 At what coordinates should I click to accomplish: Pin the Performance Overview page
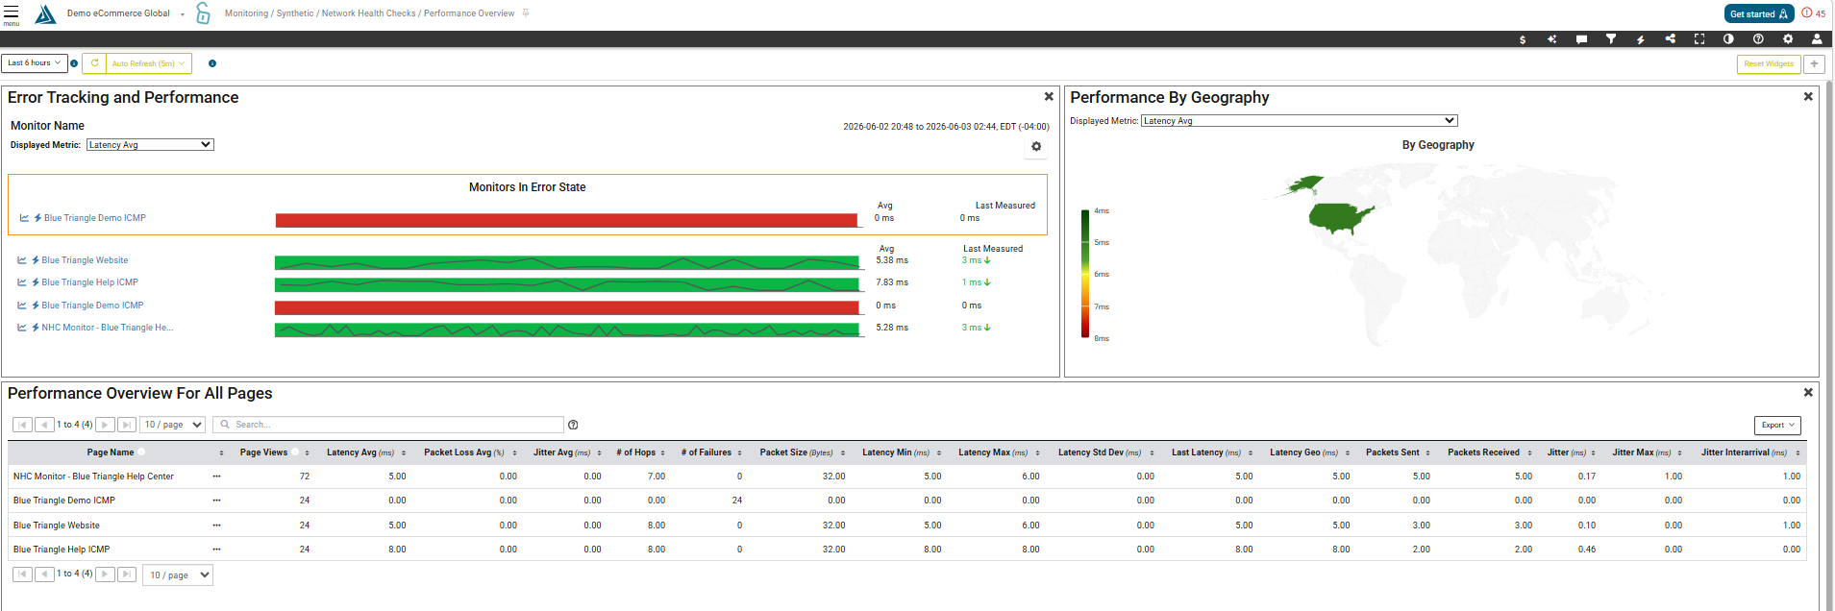526,13
